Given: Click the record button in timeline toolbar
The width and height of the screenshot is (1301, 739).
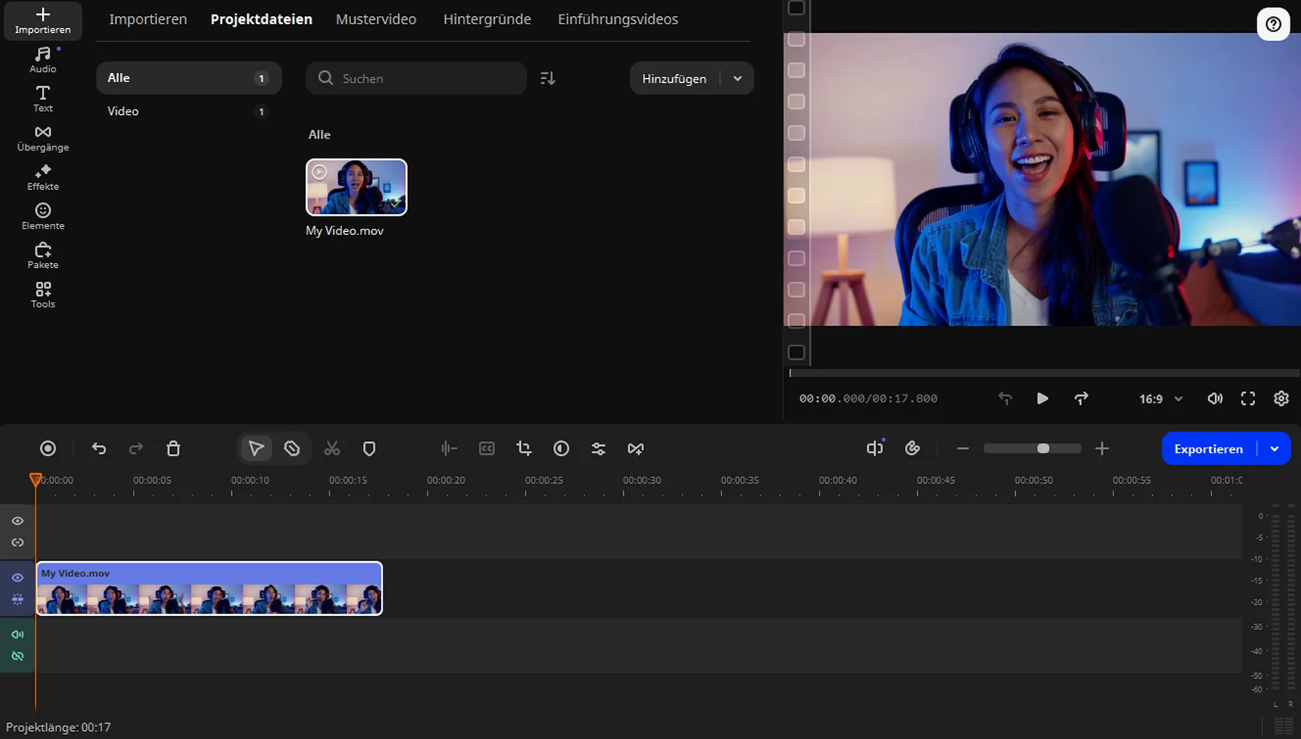Looking at the screenshot, I should [x=48, y=448].
